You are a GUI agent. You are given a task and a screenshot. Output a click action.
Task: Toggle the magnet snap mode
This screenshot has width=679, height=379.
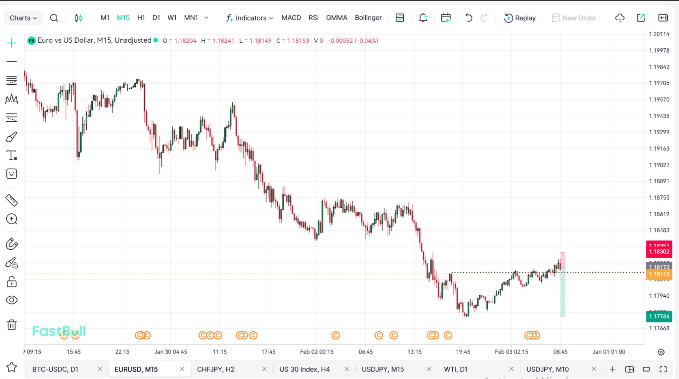click(x=11, y=244)
